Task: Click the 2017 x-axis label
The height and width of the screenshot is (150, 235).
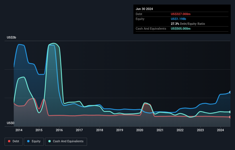Action: tap(79, 130)
